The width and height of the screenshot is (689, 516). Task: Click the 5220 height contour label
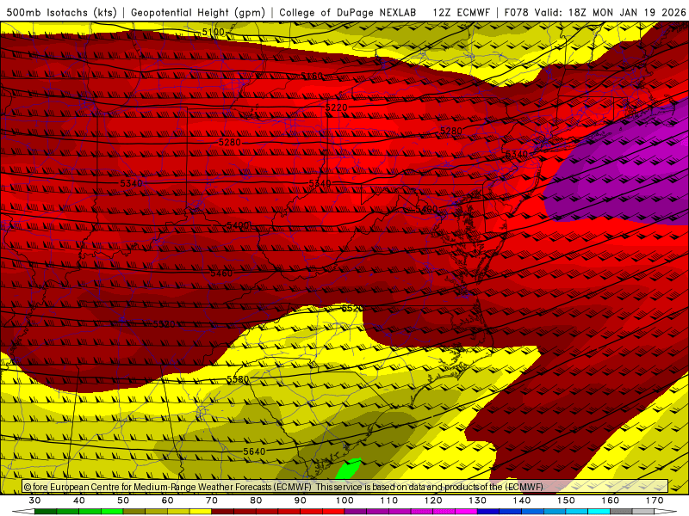[337, 107]
